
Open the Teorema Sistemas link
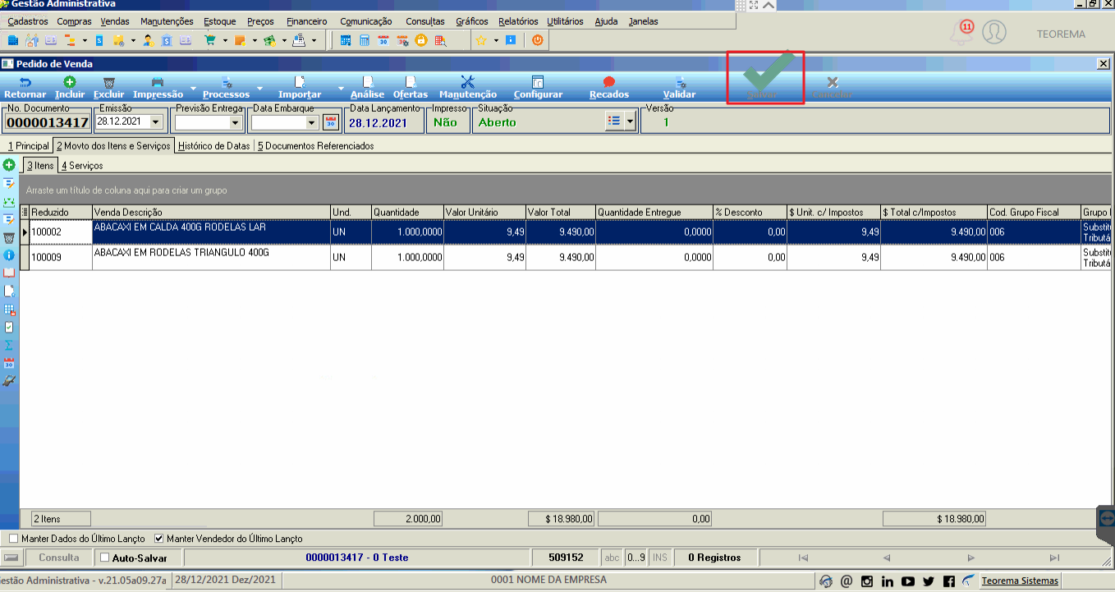tap(1020, 581)
